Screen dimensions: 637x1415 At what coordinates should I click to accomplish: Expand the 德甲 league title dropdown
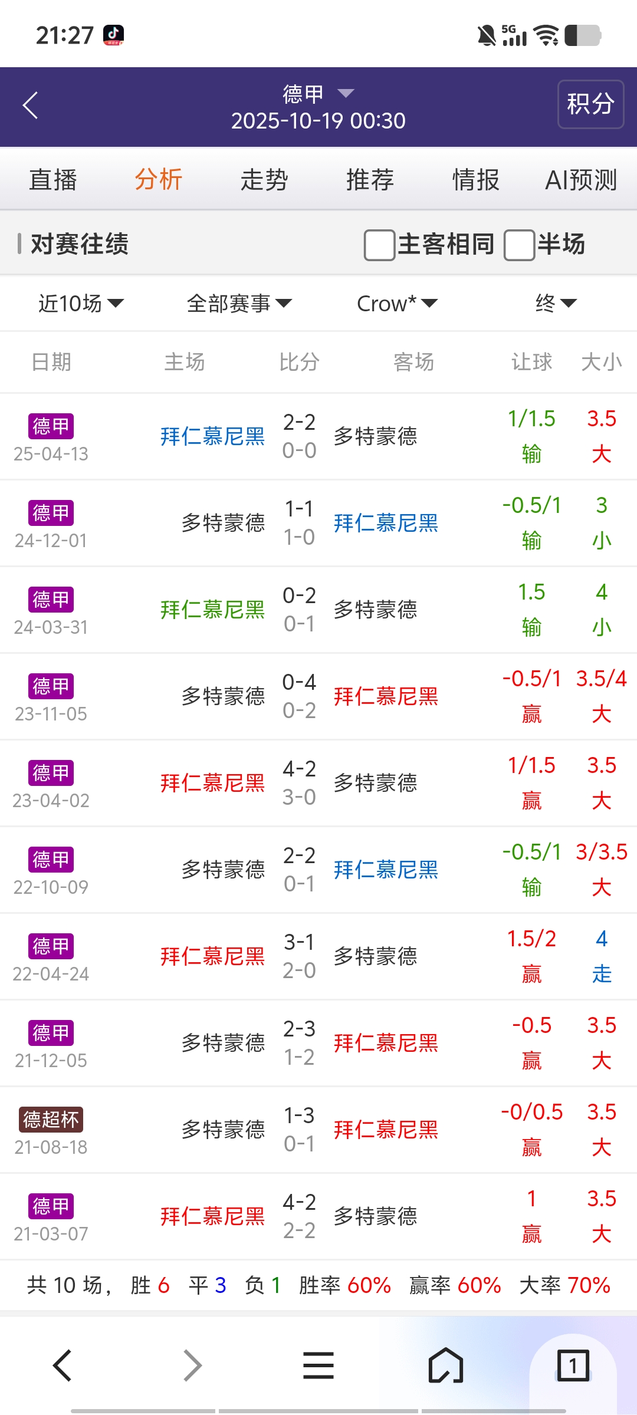318,94
